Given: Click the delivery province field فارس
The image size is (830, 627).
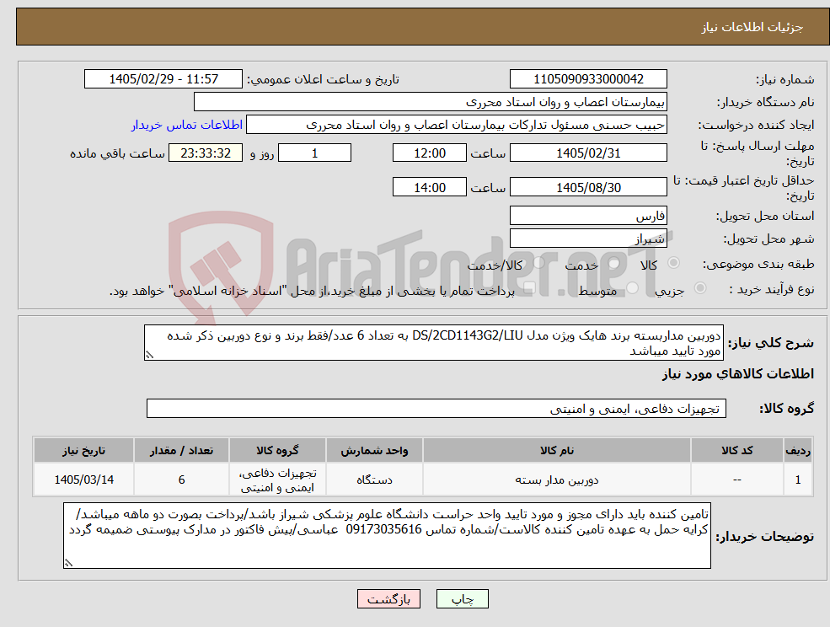Looking at the screenshot, I should coord(588,216).
